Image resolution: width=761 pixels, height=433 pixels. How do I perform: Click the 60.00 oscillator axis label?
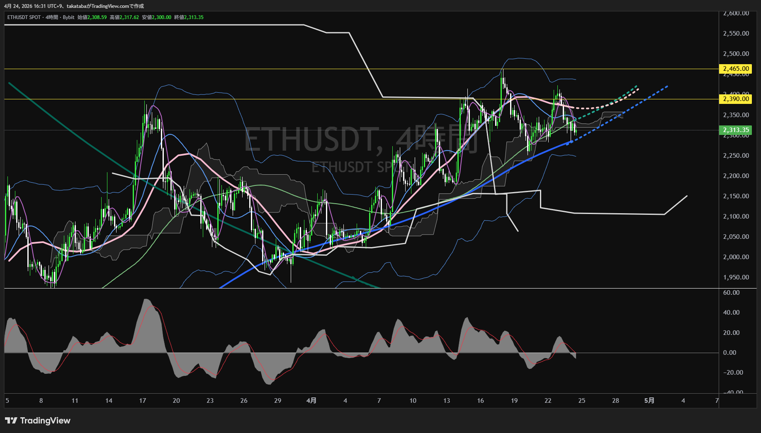(732, 293)
